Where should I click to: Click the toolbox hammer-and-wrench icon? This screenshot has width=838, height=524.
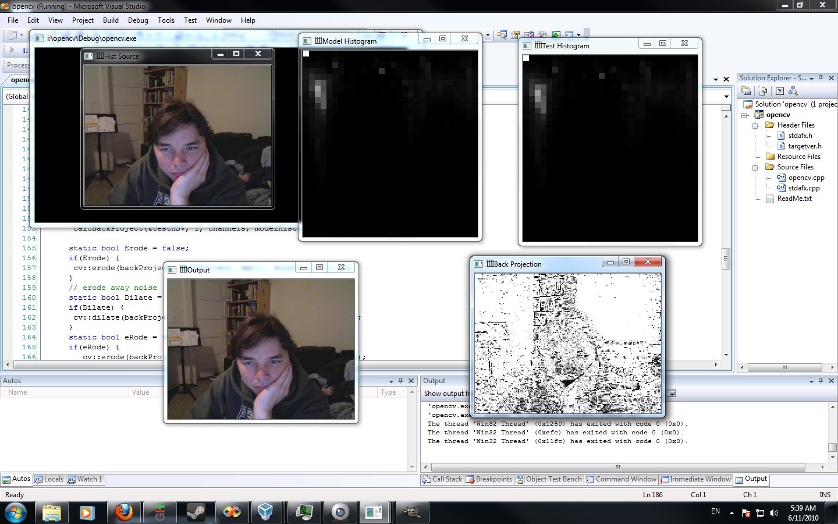tap(542, 35)
